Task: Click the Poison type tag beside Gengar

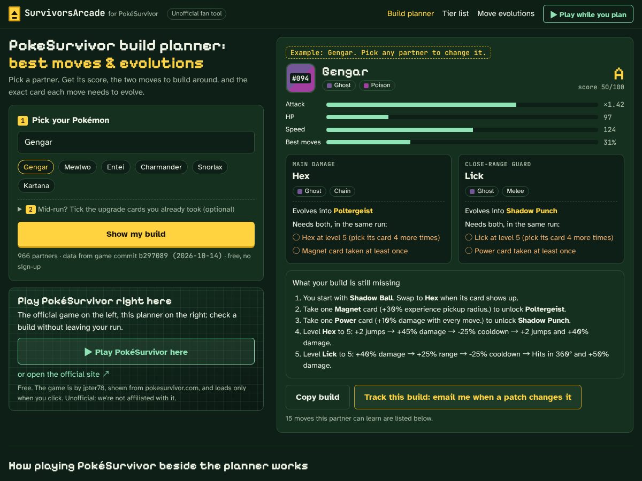Action: click(x=377, y=85)
